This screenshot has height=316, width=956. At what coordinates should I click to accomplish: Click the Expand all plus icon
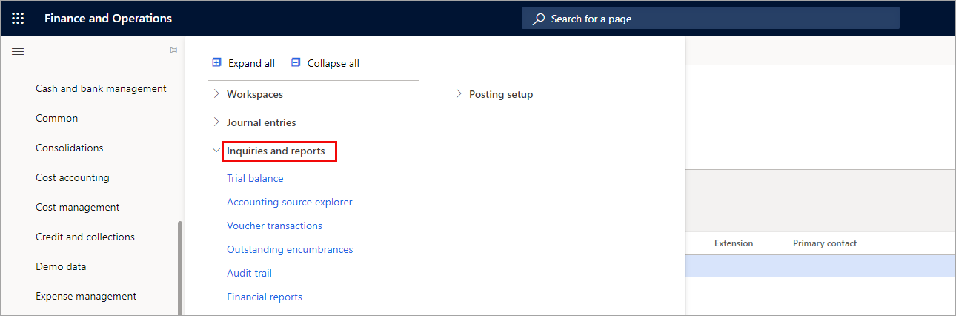(x=216, y=63)
